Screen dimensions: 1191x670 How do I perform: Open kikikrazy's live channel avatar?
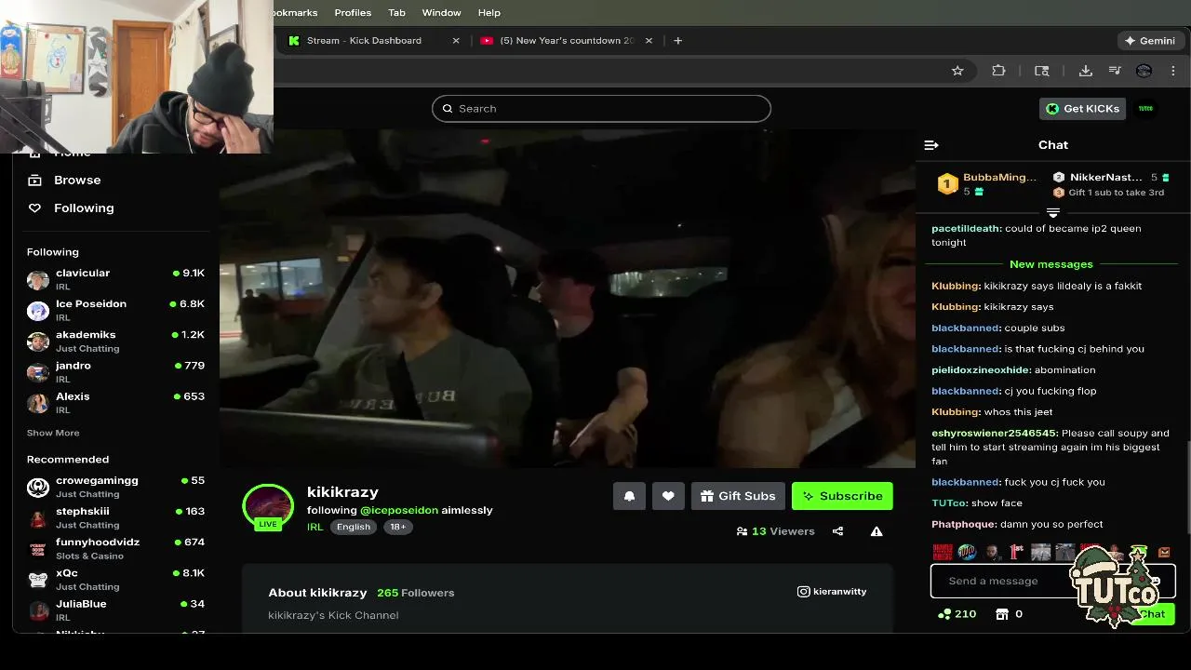(x=268, y=507)
